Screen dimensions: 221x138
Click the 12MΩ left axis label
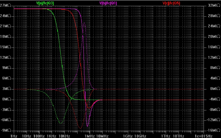pyautogui.click(x=5, y=57)
